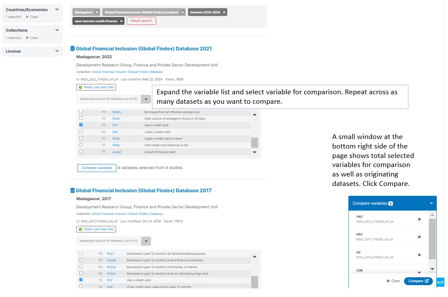
Task: Remove the Global Findex Database filter tag
Action: [182, 12]
